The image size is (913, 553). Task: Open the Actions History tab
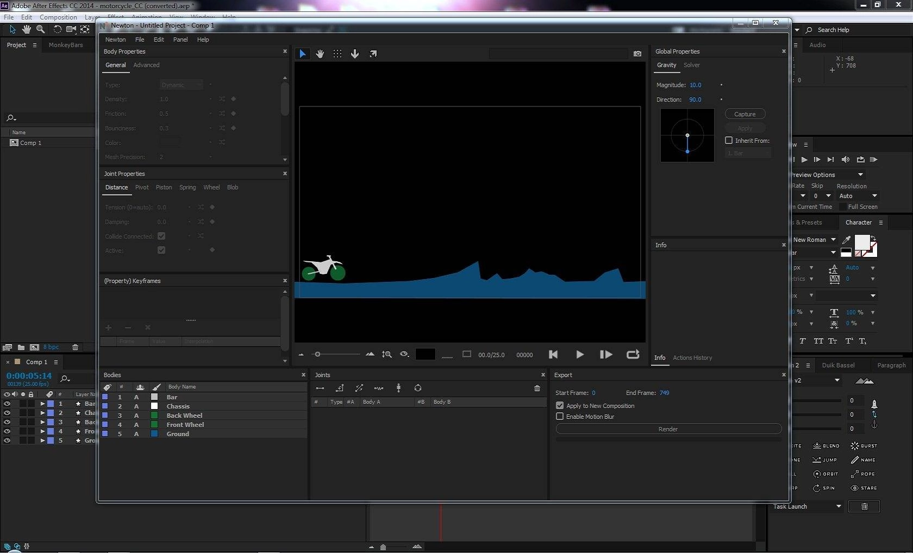[692, 357]
